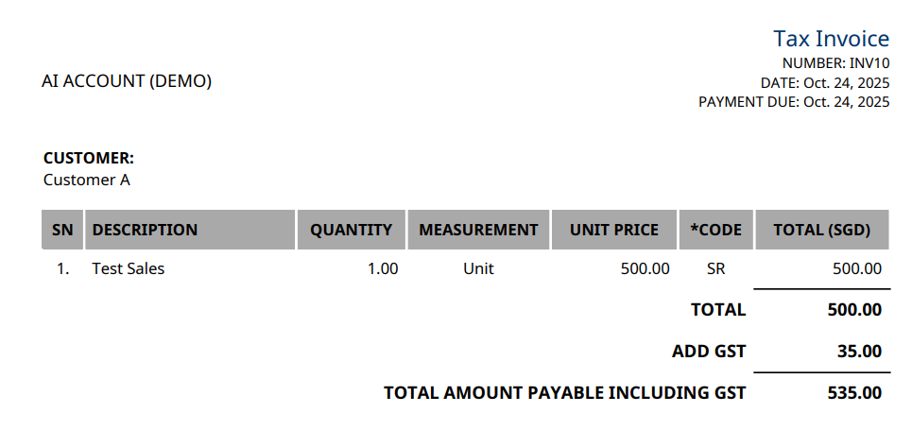
Task: Click the UNIT PRICE column header
Action: pos(613,230)
